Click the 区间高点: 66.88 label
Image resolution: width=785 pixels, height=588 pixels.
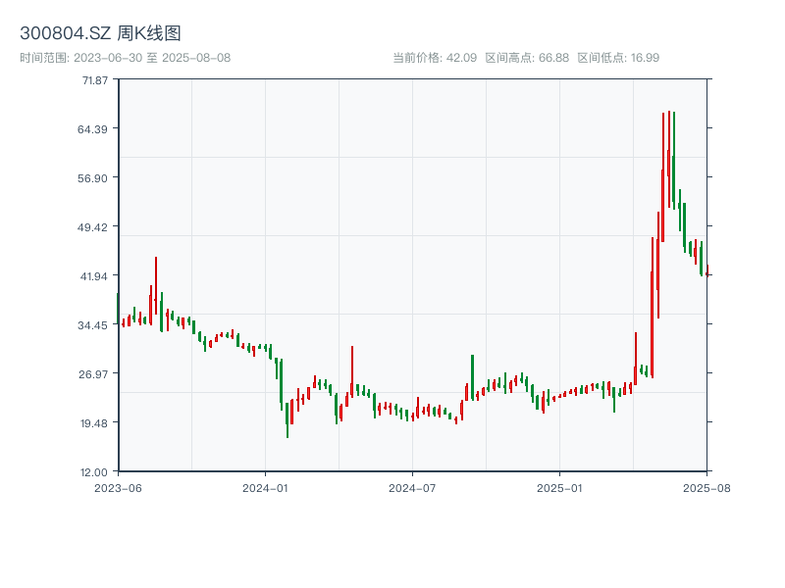pyautogui.click(x=527, y=58)
